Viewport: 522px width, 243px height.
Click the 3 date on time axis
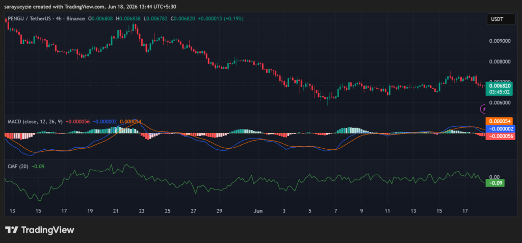284,211
